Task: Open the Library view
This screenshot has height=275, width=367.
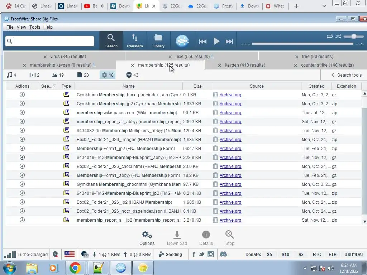Action: coord(158,41)
